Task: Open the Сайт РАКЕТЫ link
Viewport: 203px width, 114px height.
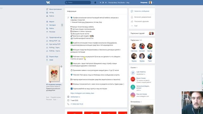Action: tap(141, 72)
